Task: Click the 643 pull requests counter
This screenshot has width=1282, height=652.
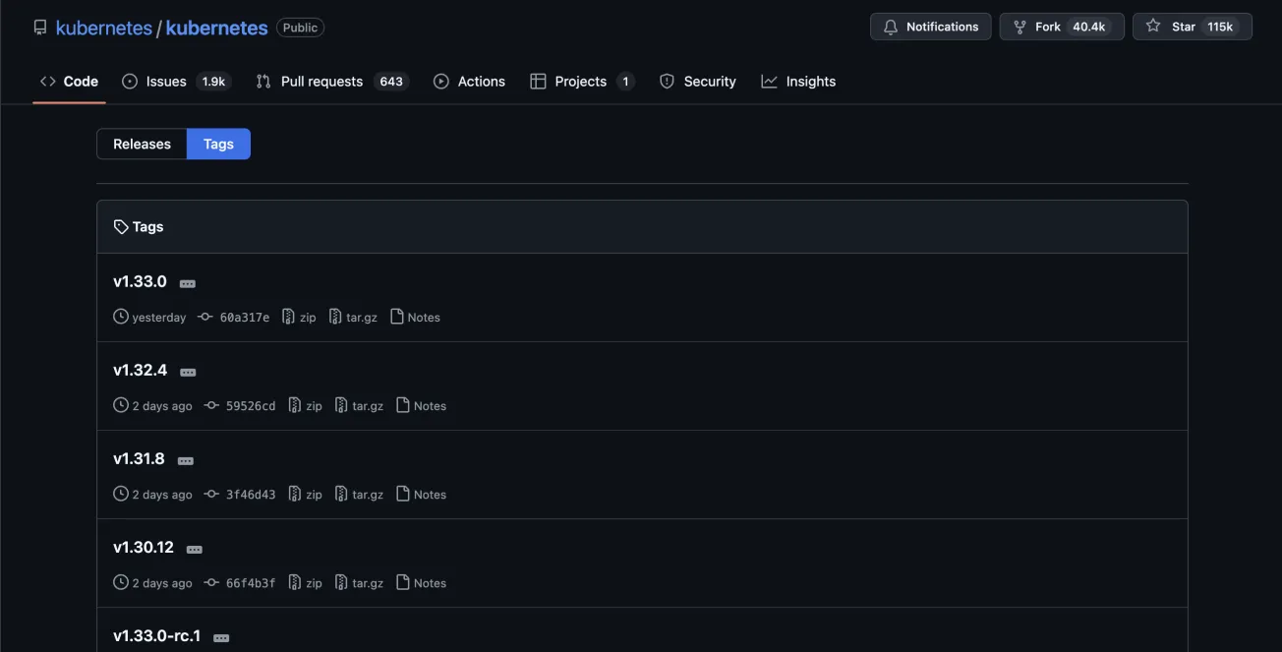Action: click(391, 82)
